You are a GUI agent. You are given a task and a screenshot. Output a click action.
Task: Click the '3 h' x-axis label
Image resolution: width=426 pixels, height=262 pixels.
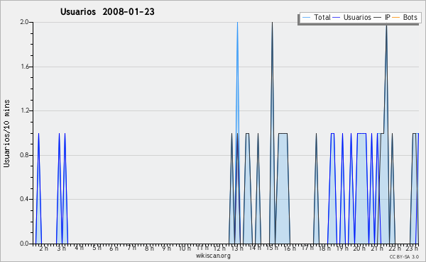pos(61,248)
